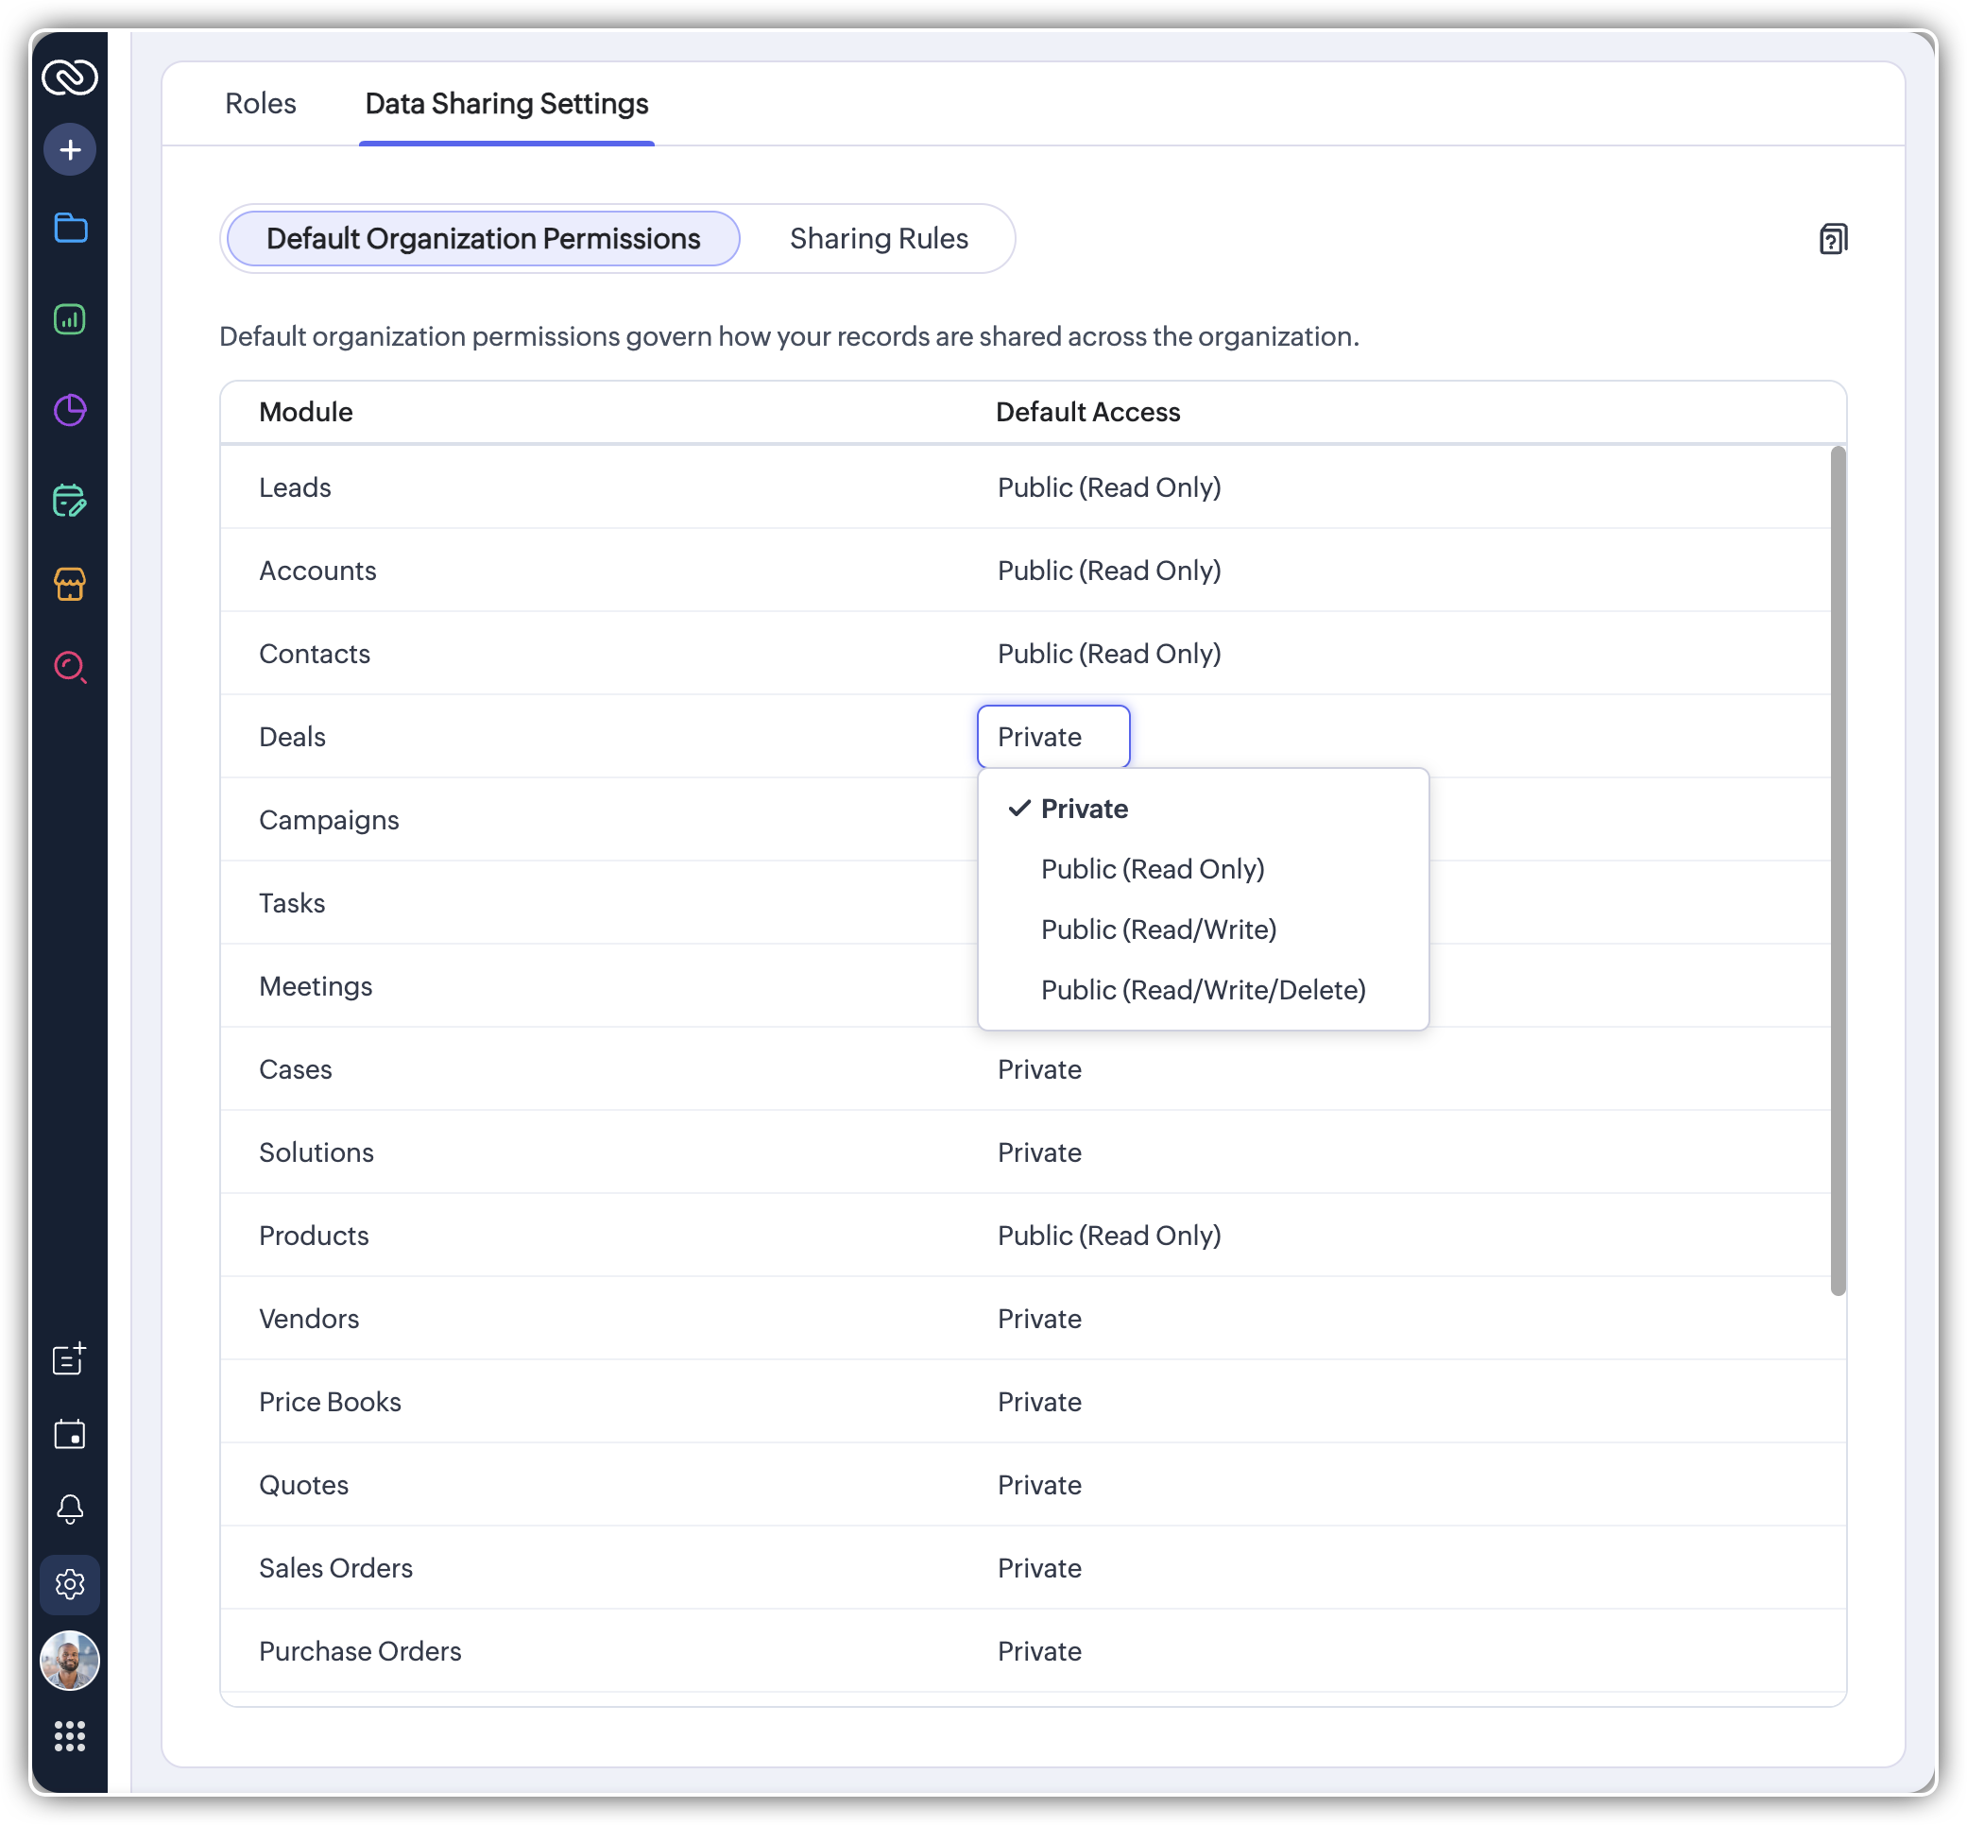
Task: Open the settings gear icon
Action: pos(69,1584)
